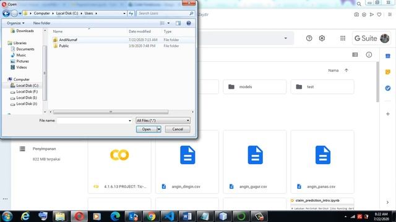Click the Open button
This screenshot has width=396, height=222.
(x=147, y=129)
